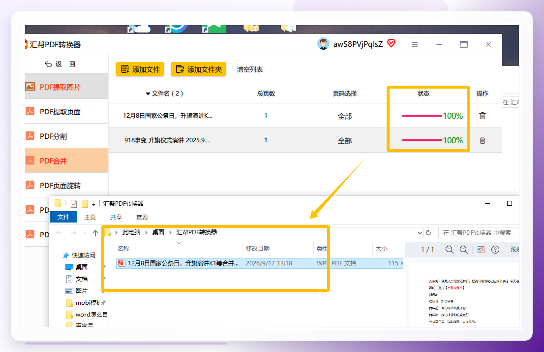Sort by 名称 column header
This screenshot has width=544, height=352.
[x=123, y=249]
